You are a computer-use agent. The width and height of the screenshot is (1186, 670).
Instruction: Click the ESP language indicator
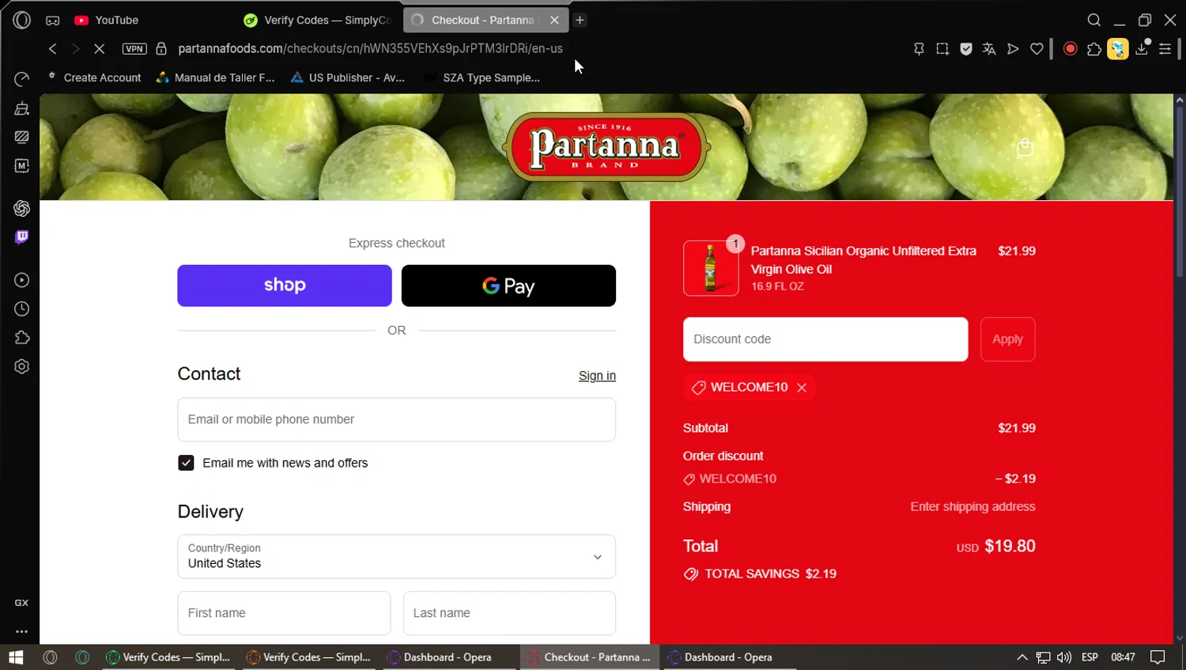pyautogui.click(x=1090, y=657)
